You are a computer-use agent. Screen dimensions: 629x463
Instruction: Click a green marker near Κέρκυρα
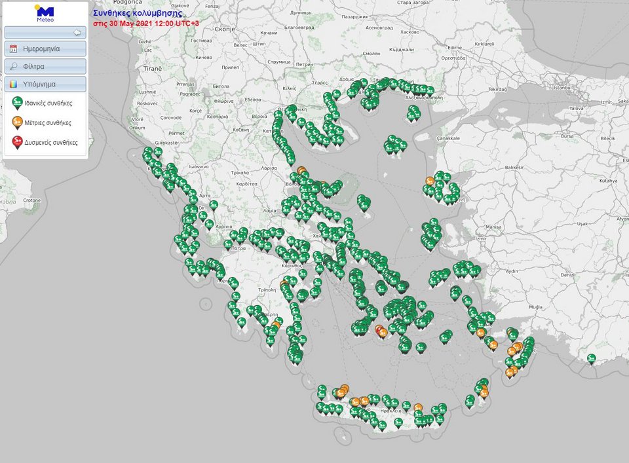point(152,164)
